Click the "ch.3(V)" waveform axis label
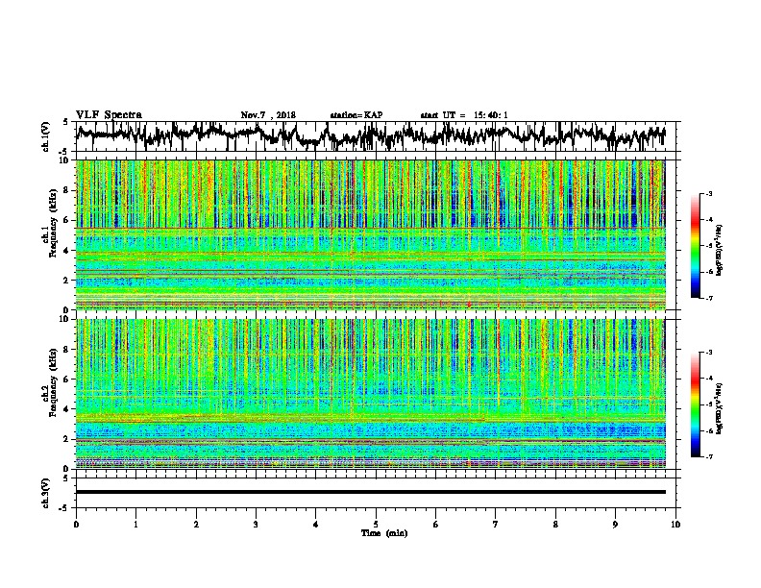 click(46, 493)
